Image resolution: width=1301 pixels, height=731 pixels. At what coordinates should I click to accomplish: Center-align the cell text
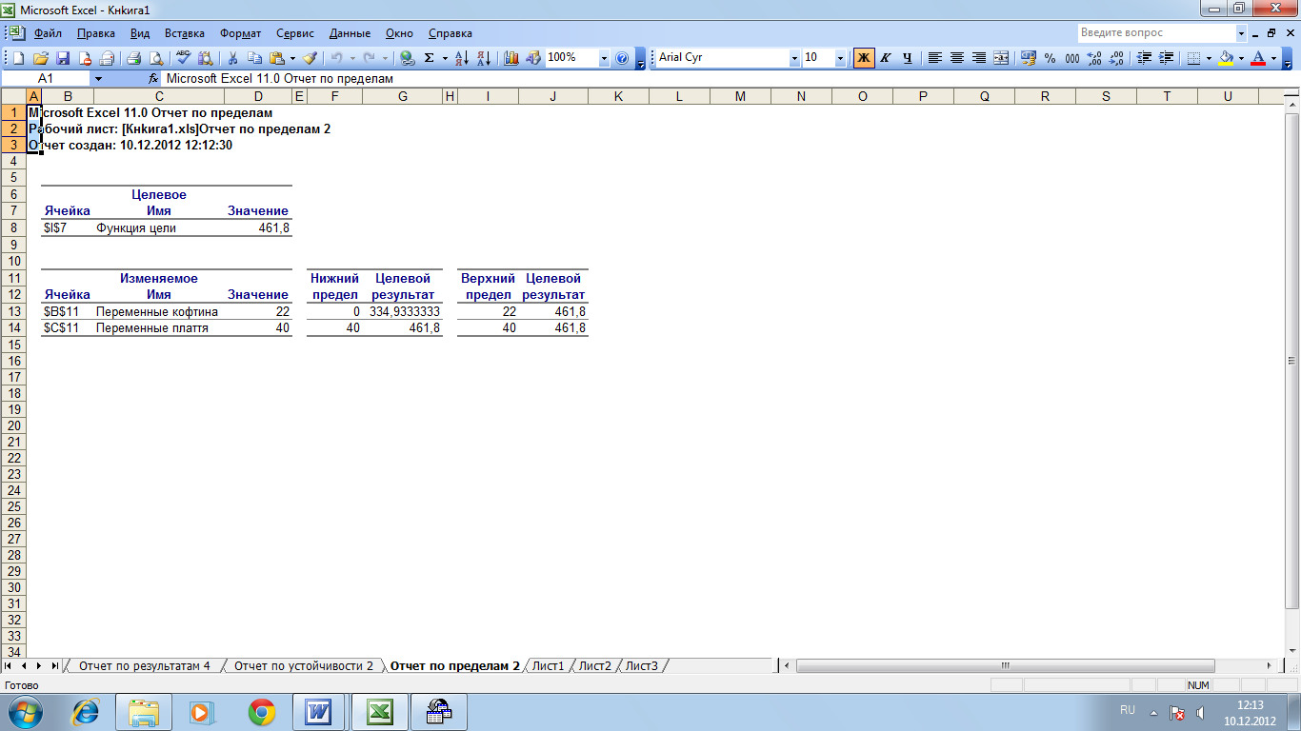coord(957,58)
